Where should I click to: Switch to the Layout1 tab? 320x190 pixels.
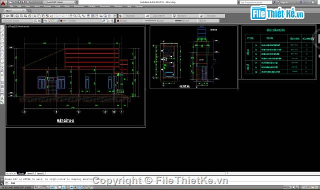coord(30,174)
